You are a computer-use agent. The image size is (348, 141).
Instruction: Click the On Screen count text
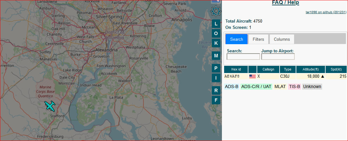click(x=238, y=28)
